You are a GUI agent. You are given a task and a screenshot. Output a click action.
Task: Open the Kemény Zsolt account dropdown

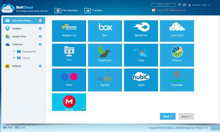pyautogui.click(x=201, y=5)
